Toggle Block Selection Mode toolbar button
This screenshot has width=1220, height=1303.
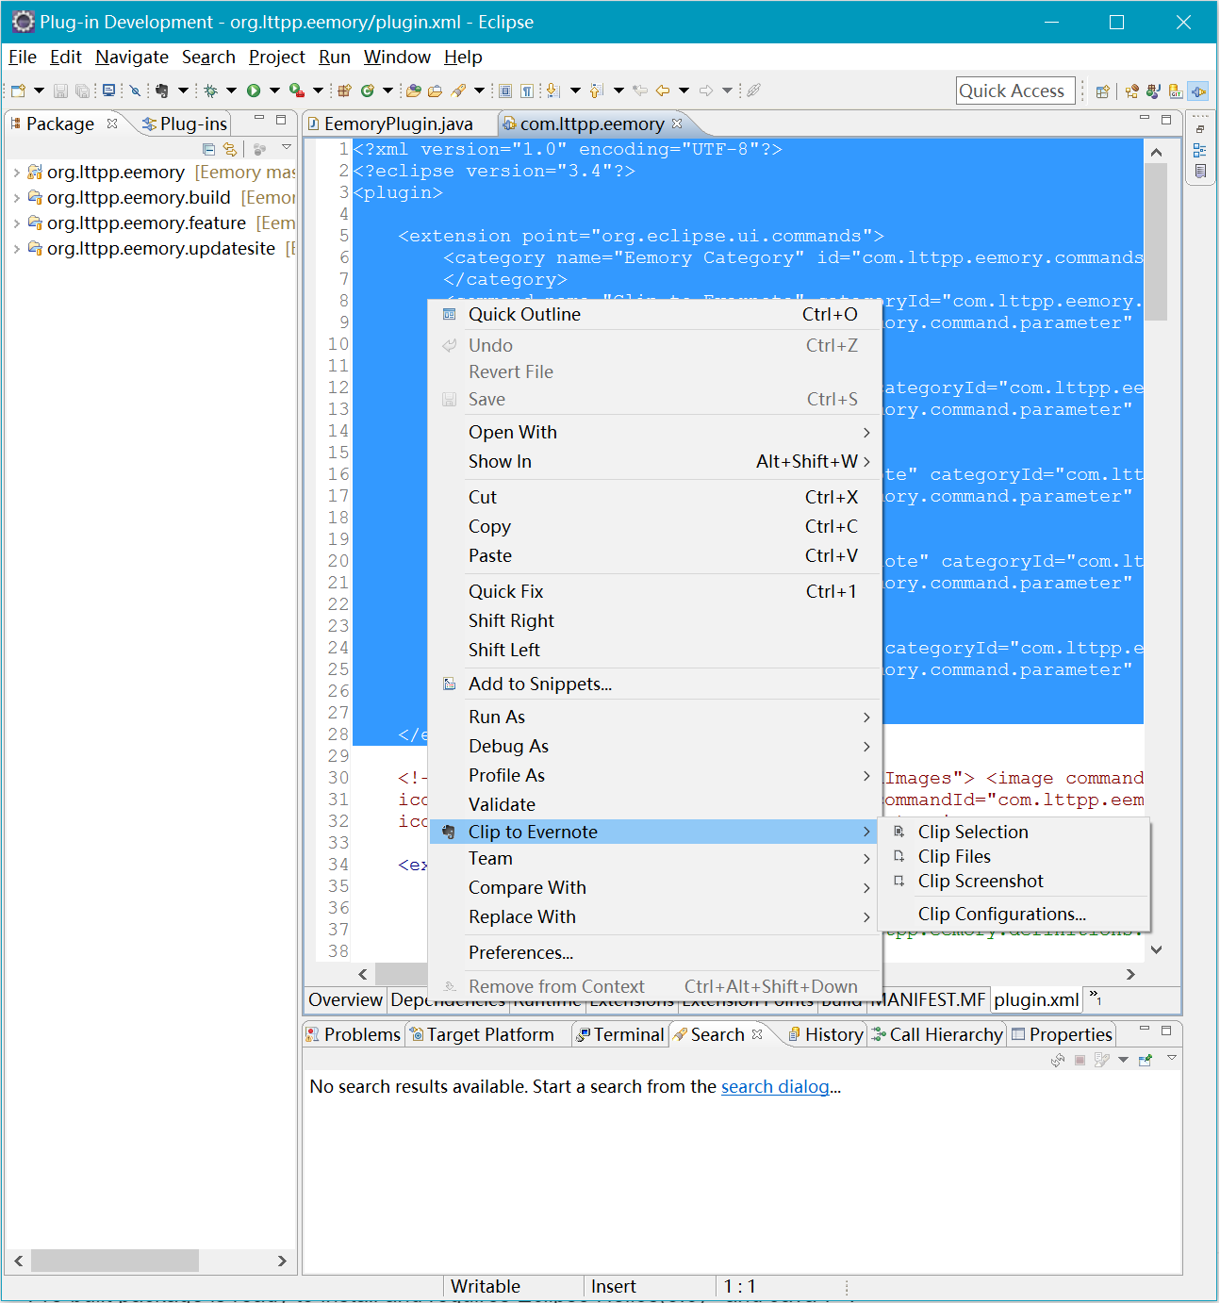pyautogui.click(x=505, y=91)
